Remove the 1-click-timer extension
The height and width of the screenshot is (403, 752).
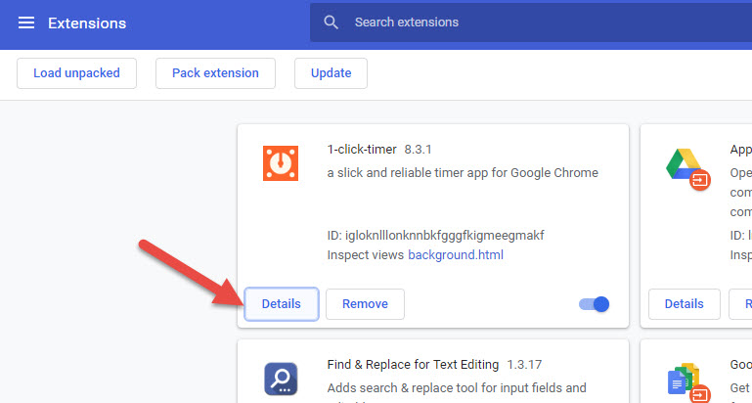(365, 304)
